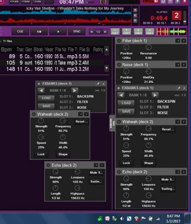Click the SYNC button
Image resolution: width=191 pixels, height=224 pixels.
click(x=77, y=32)
